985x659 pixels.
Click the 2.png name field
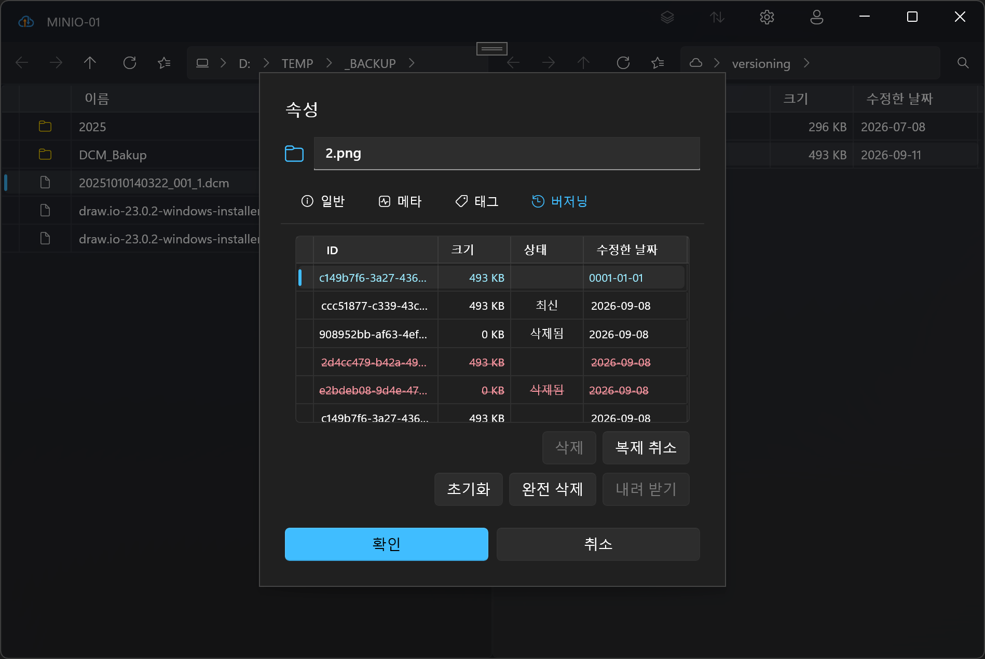tap(507, 154)
